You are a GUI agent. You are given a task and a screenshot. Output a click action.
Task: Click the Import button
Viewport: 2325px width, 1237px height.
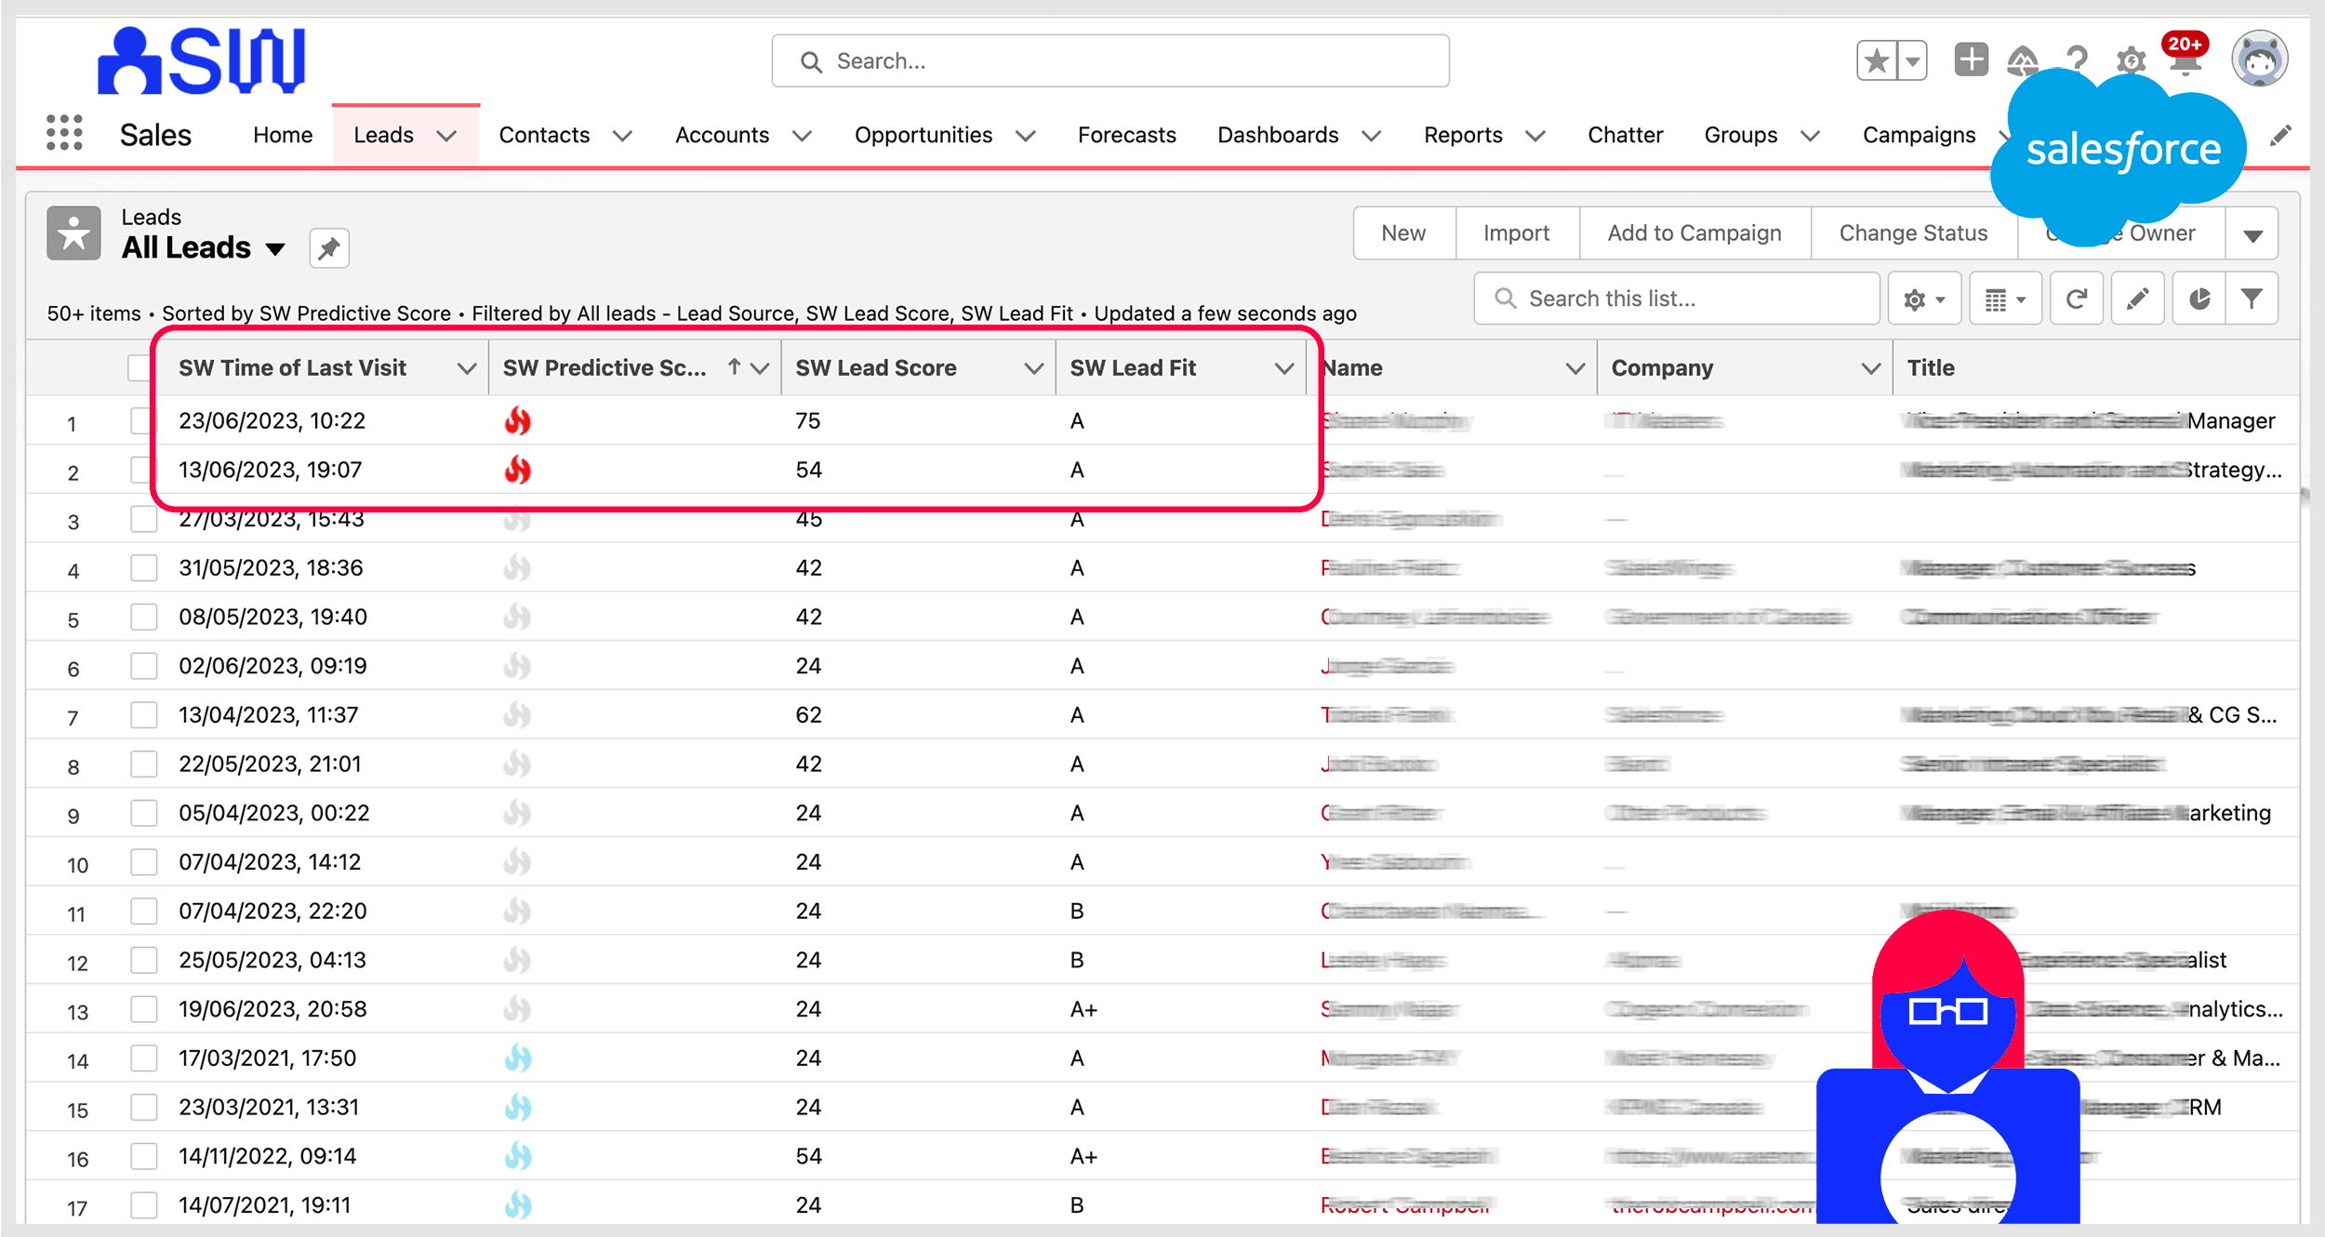click(x=1516, y=233)
